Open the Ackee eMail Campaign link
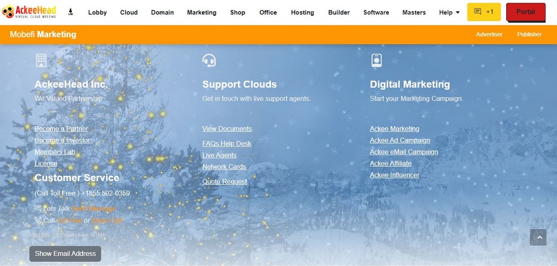Screen dimensions: 557x266 [x=404, y=152]
